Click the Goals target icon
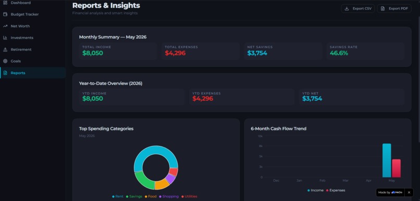Image resolution: width=420 pixels, height=201 pixels. 5,61
